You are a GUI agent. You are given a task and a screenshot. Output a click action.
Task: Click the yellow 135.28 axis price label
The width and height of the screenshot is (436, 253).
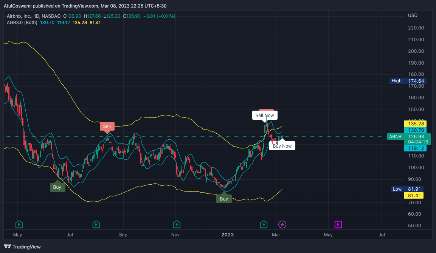(416, 123)
